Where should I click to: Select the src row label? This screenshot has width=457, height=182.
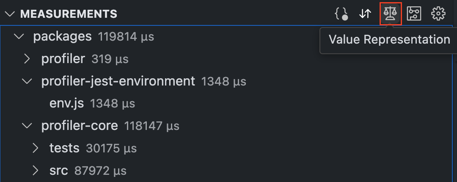coord(58,171)
